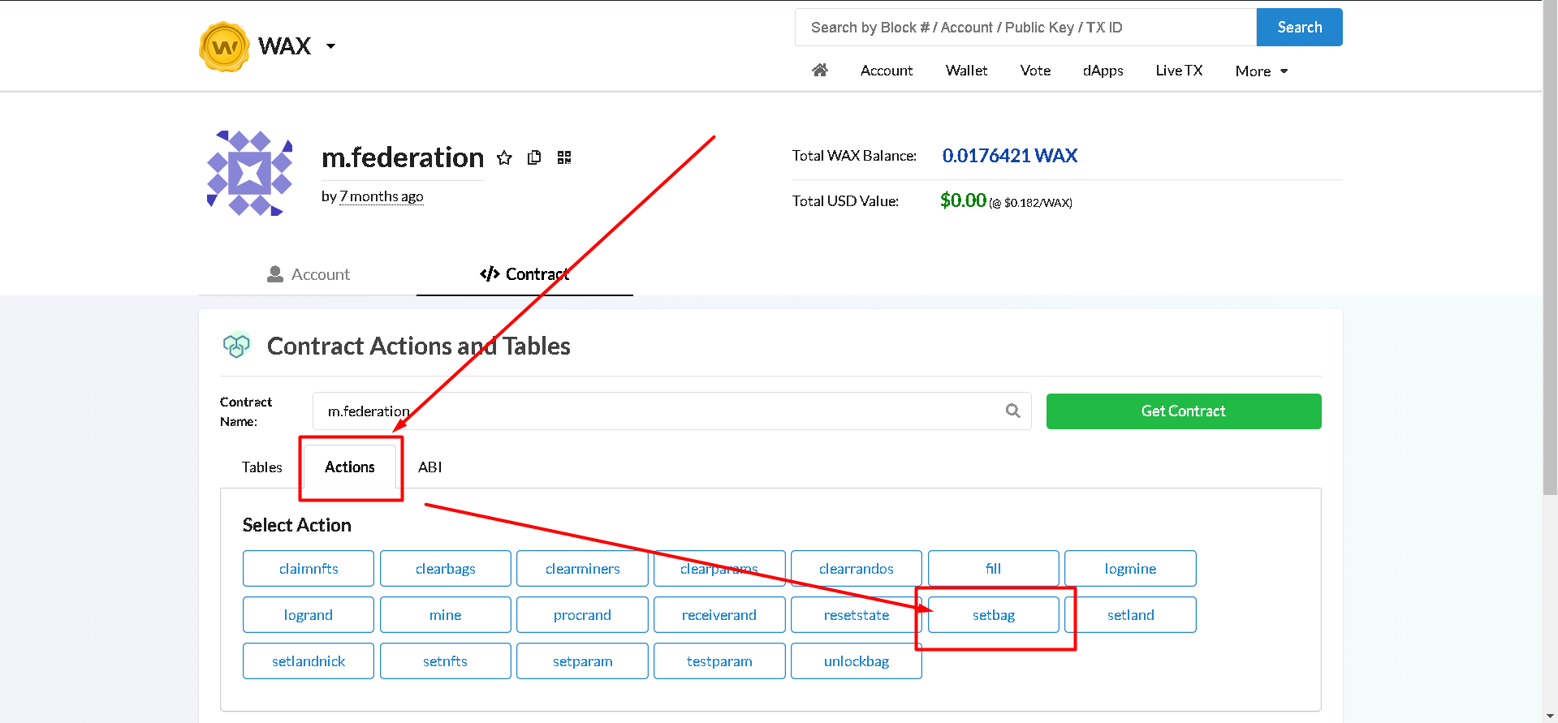Select the resetstate action
Viewport: 1558px width, 723px height.
857,615
